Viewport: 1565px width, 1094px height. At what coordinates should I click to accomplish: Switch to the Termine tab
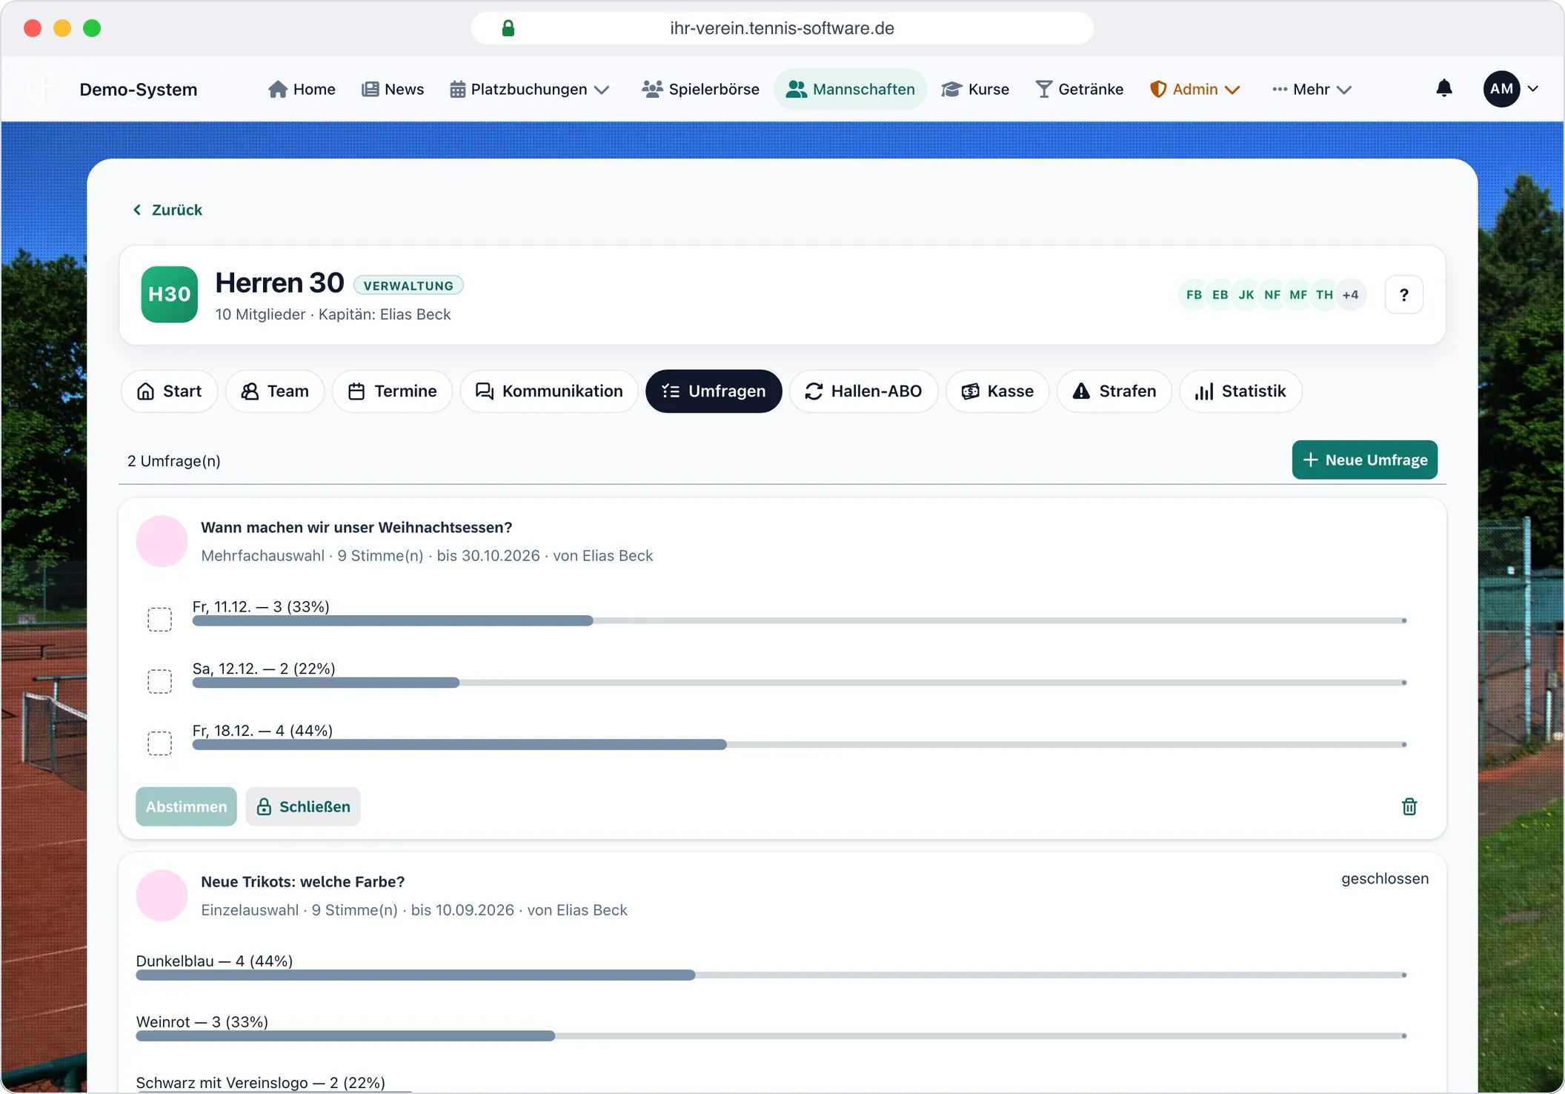[392, 391]
